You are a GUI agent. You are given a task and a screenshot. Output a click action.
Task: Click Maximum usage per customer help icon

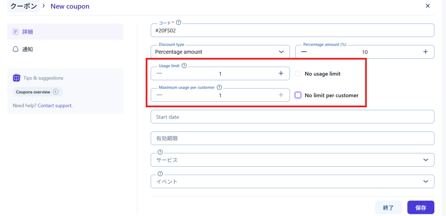pos(220,87)
